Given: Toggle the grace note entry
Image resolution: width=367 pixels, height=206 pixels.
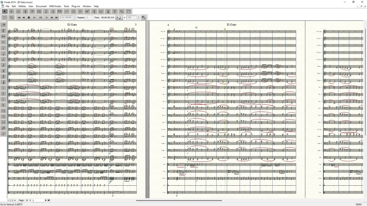Looking at the screenshot, I should pos(3,134).
